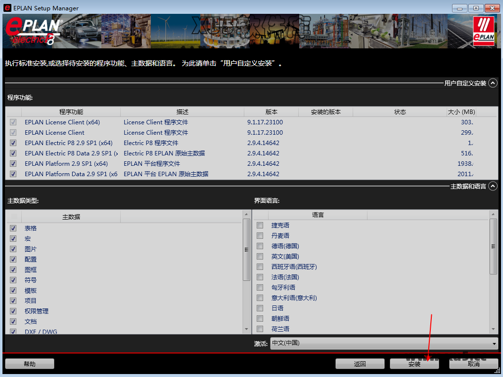503x377 pixels.
Task: Collapse the 主数据和语言 section
Action: click(x=493, y=186)
